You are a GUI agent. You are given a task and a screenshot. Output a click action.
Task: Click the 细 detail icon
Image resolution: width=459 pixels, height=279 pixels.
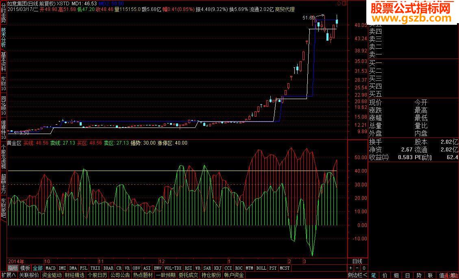point(396,275)
